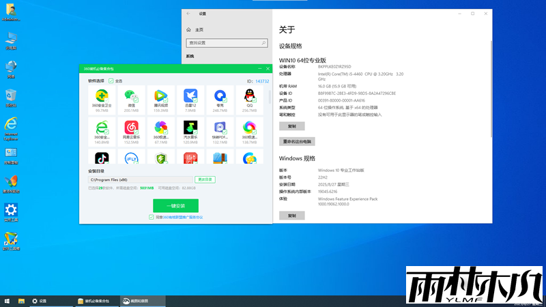The height and width of the screenshot is (307, 546).
Task: Select the 360安全卫士 app icon
Action: coord(102,96)
